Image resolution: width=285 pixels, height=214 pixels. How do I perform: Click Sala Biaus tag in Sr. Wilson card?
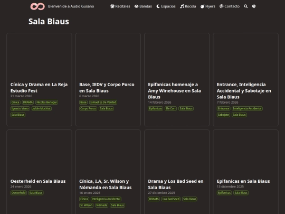(x=117, y=205)
